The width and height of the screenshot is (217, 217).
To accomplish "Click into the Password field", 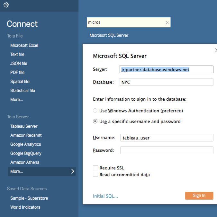I will coord(167,150).
